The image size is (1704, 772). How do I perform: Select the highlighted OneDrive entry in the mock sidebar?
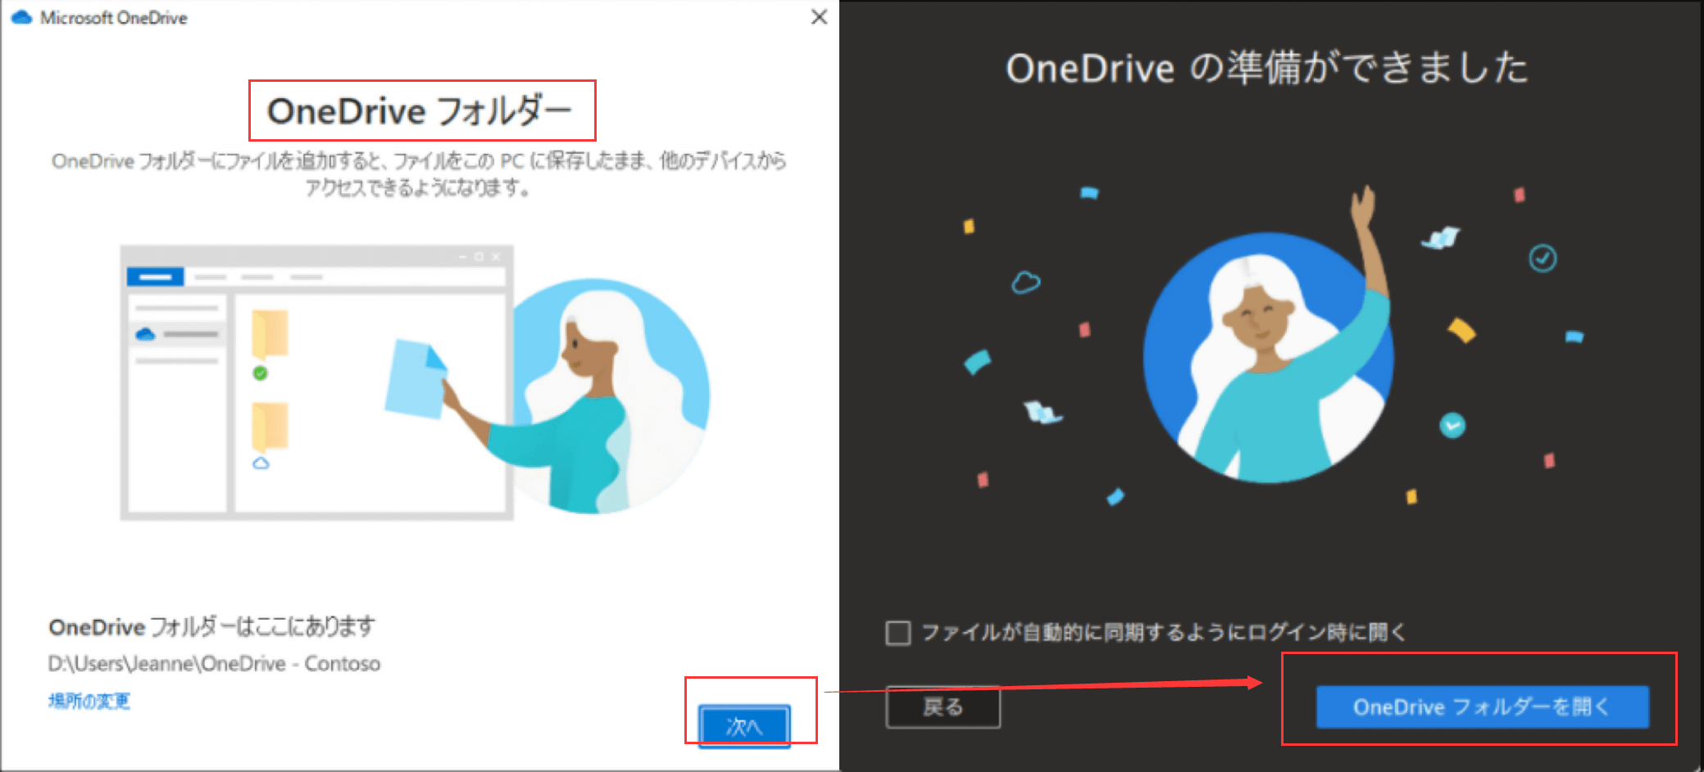(x=175, y=333)
